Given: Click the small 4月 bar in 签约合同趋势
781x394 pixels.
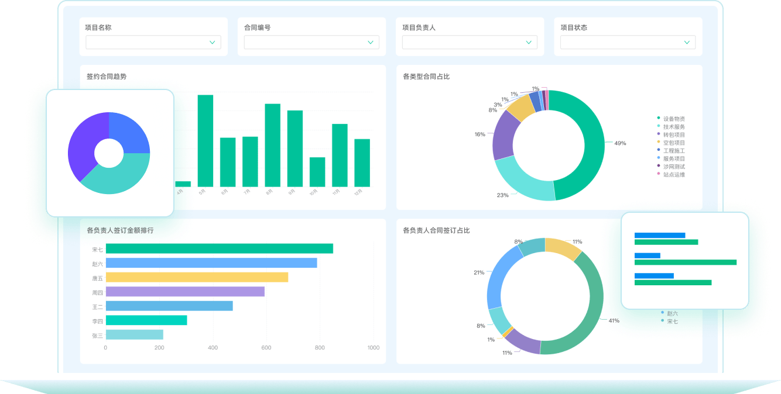Looking at the screenshot, I should [x=183, y=184].
